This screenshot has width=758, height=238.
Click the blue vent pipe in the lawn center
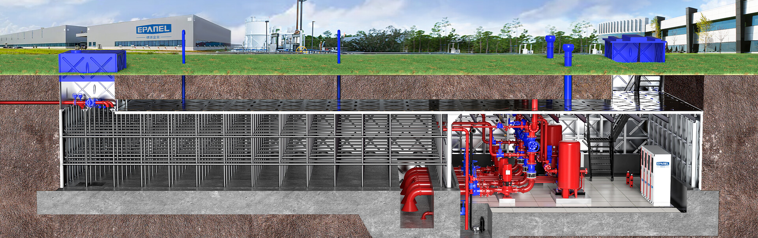(x=339, y=47)
